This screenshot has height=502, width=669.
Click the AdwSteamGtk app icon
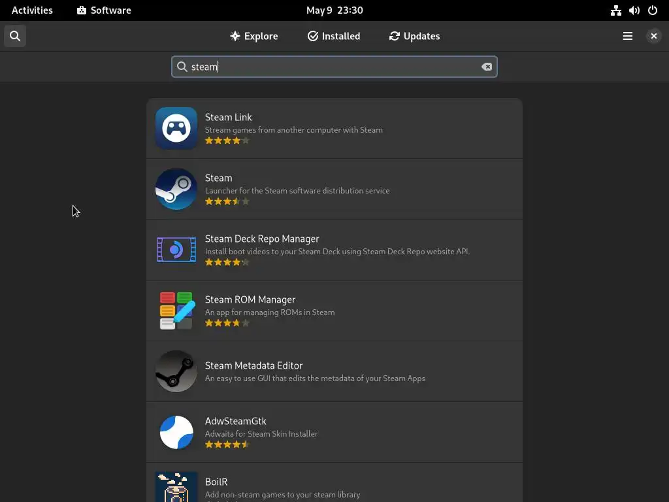click(x=176, y=432)
